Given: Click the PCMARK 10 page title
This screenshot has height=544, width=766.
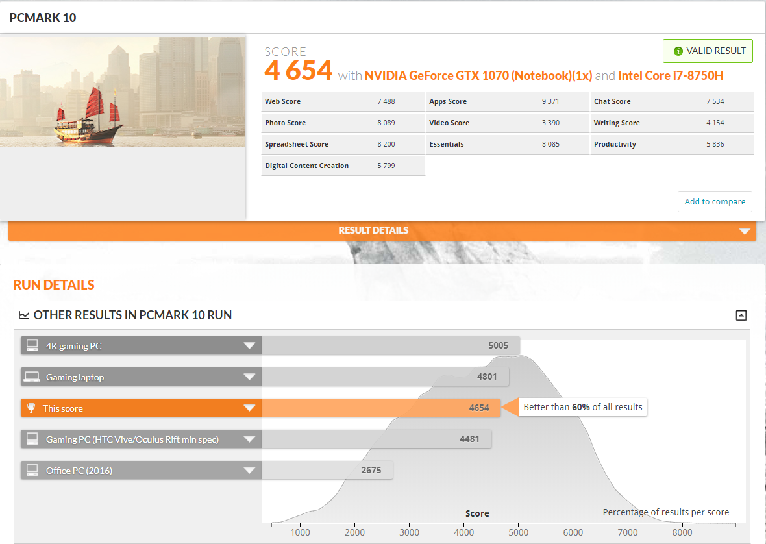Looking at the screenshot, I should tap(43, 18).
